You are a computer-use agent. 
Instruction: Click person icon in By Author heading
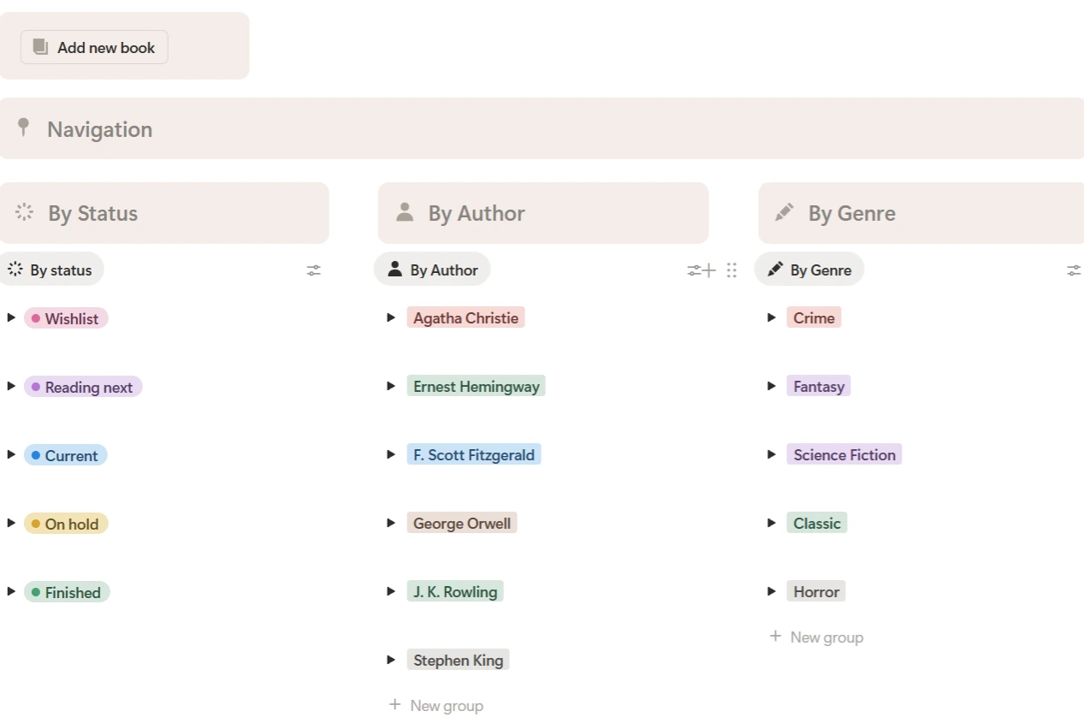tap(405, 212)
